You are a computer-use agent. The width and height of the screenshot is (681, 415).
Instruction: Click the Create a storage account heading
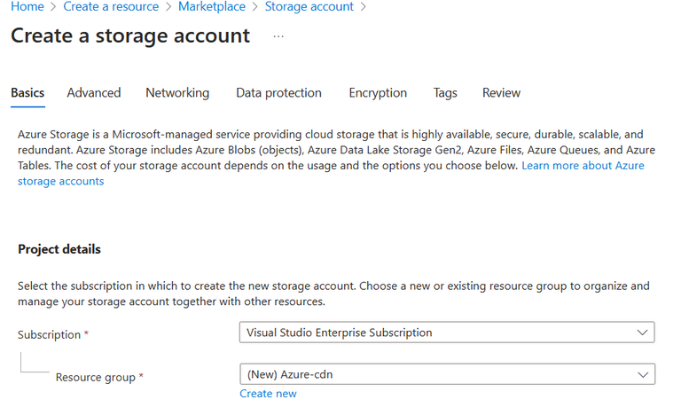click(129, 36)
